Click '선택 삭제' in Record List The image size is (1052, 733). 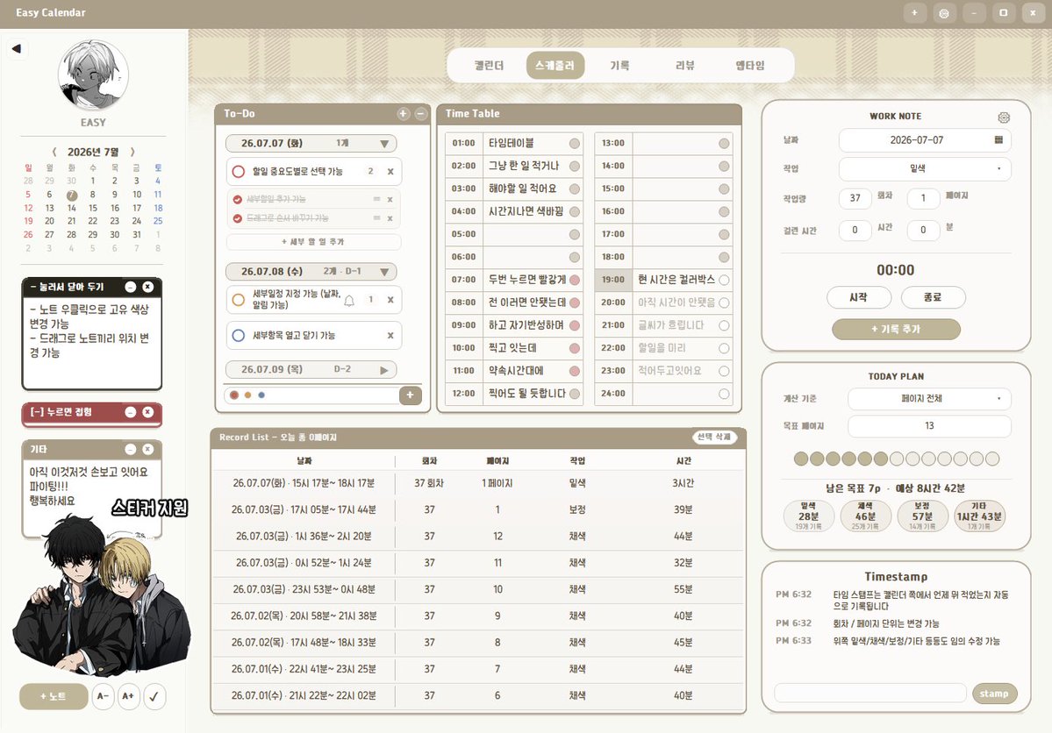pyautogui.click(x=714, y=438)
